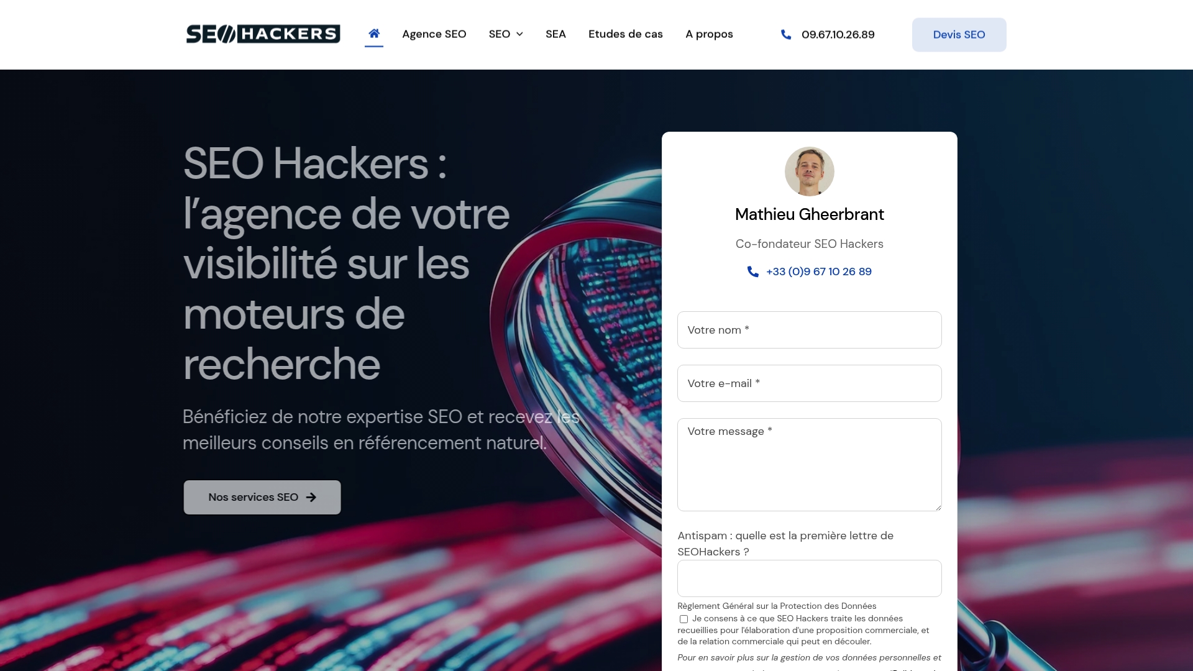Focus the Votre message textarea
The width and height of the screenshot is (1193, 671).
click(x=809, y=465)
